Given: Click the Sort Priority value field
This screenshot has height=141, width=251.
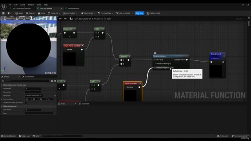Looking at the screenshot, I should pos(33,110).
